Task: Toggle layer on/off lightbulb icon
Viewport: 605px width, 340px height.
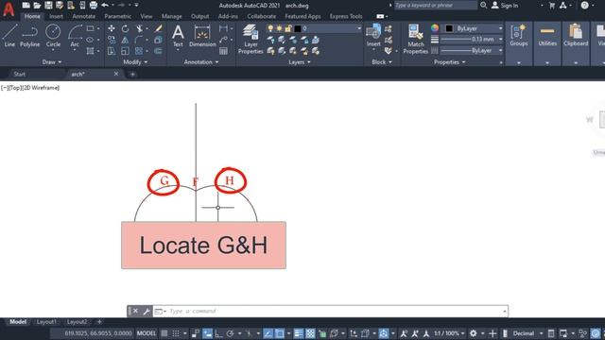Action: (270, 28)
